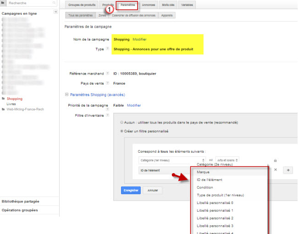Viewport: 298px width, 234px height.
Task: Click the help icon under Priorité de la campagne
Action: point(108,109)
